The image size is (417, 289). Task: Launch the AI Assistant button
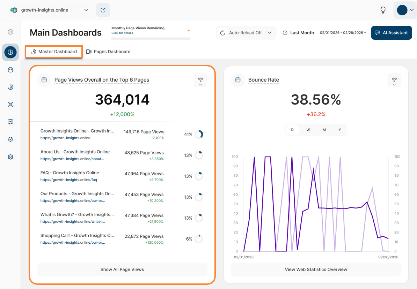point(391,33)
